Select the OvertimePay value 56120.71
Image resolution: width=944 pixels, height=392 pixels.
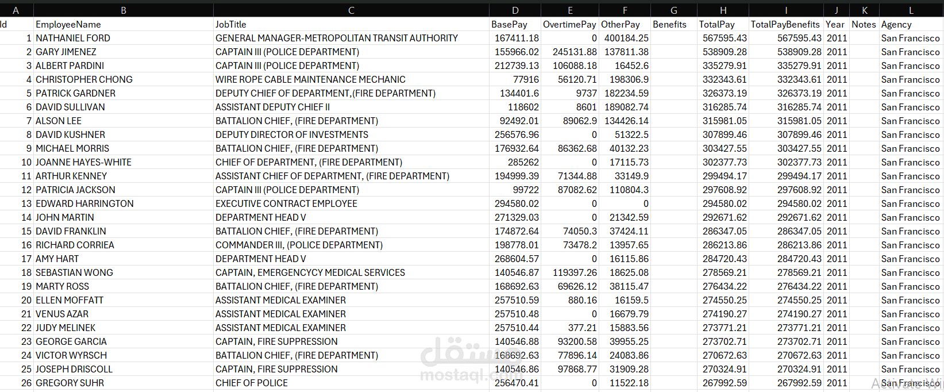tap(570, 79)
